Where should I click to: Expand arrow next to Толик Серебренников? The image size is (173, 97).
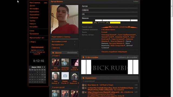click(135, 35)
